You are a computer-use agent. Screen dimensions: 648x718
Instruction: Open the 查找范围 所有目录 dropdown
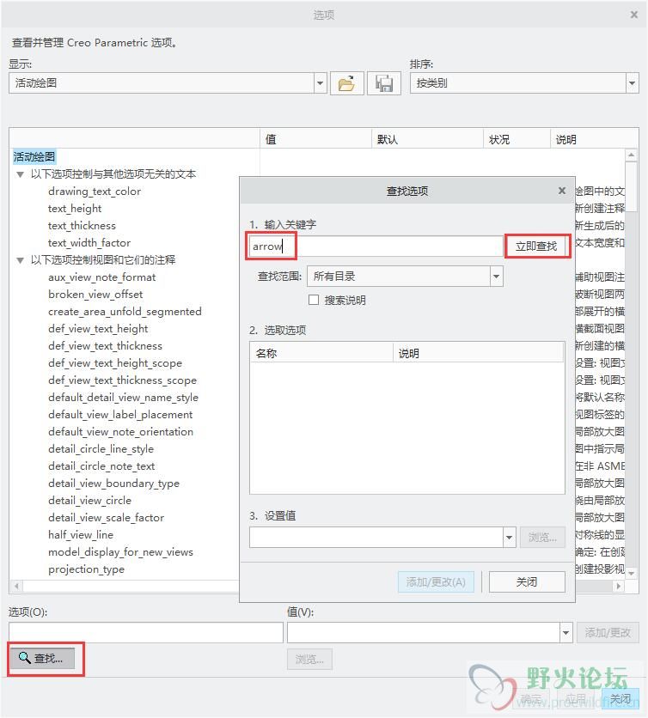[x=496, y=277]
